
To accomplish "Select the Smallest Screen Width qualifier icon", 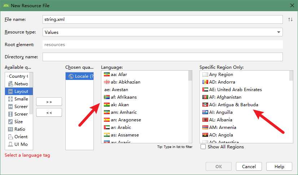I will pos(10,99).
